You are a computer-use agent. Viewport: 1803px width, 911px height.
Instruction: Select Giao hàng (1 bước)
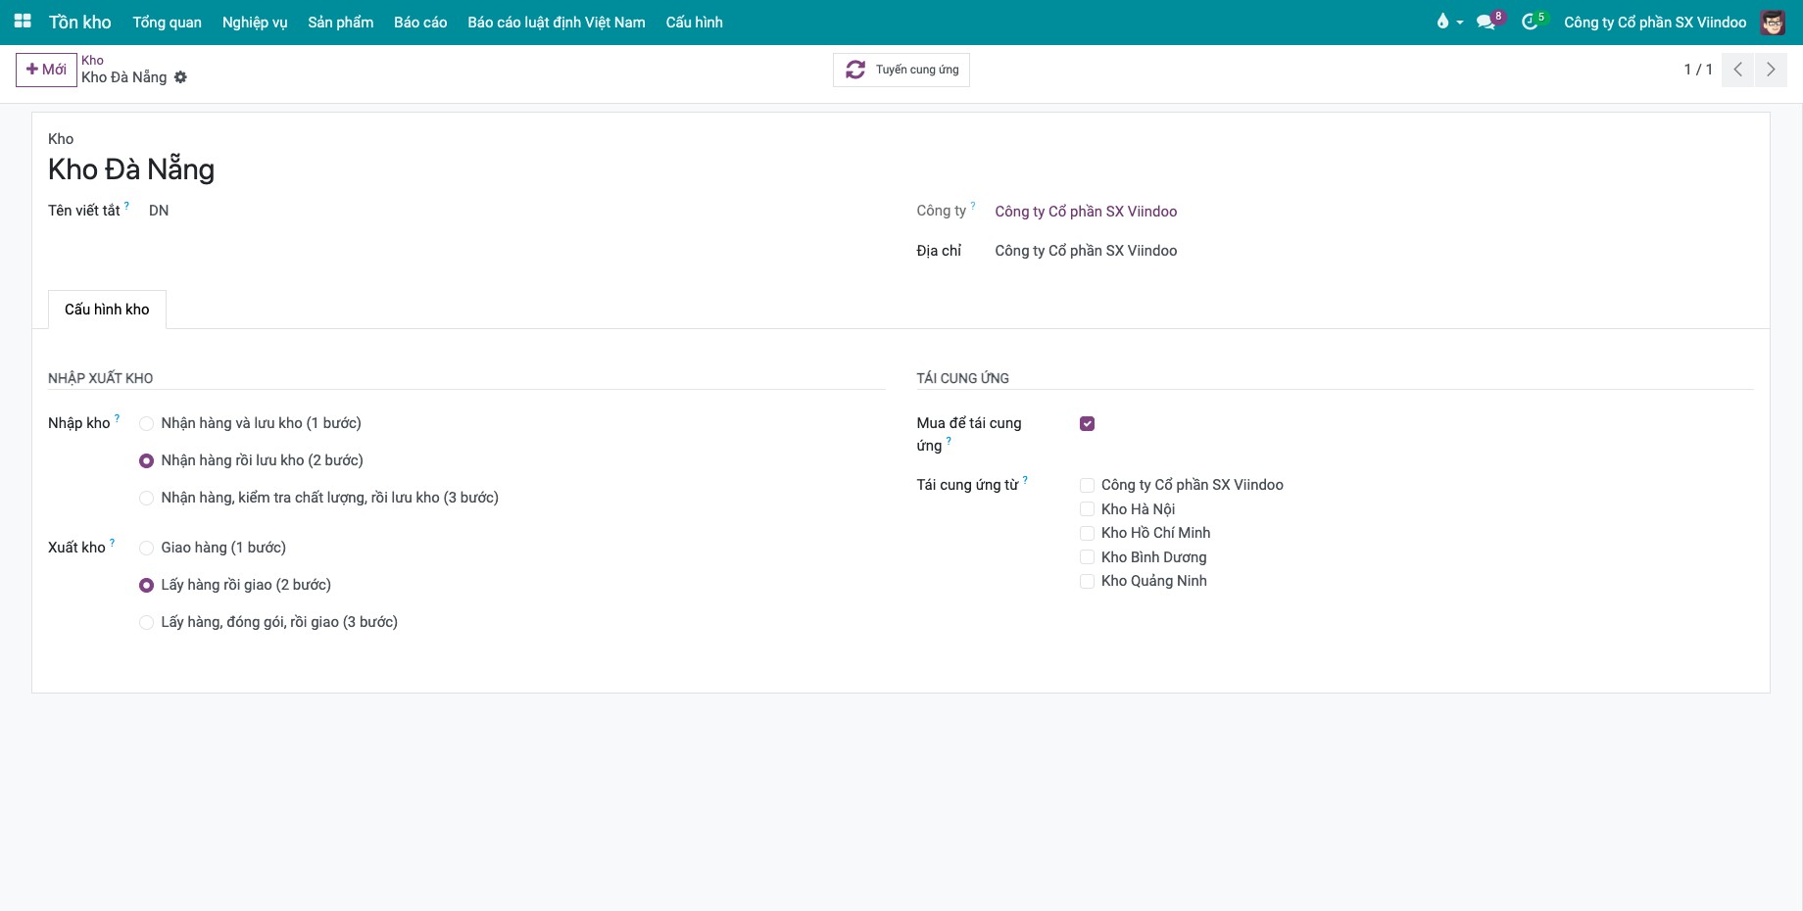click(x=146, y=548)
